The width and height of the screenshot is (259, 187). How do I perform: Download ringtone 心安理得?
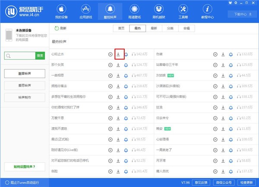click(x=223, y=139)
